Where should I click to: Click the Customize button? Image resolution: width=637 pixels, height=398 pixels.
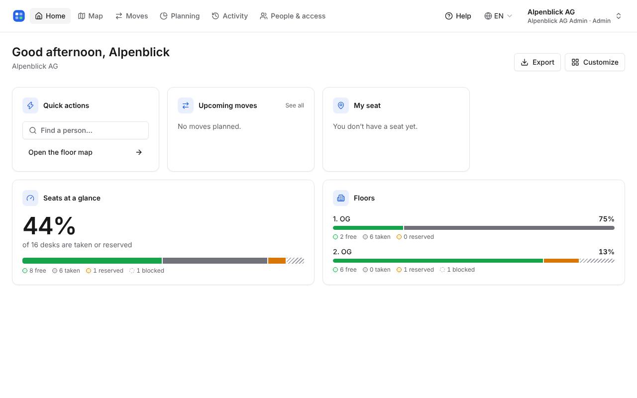[x=595, y=62]
